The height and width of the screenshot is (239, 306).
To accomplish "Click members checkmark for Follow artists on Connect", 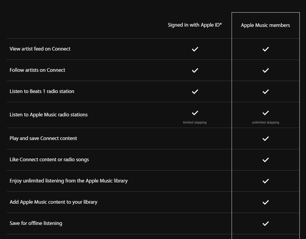I will (x=266, y=70).
